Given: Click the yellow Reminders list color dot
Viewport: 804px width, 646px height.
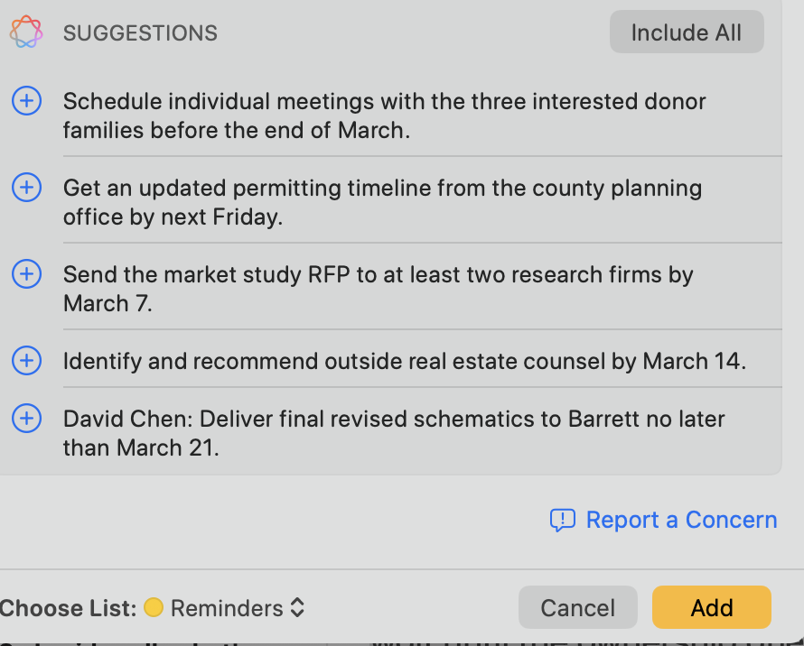Looking at the screenshot, I should click(154, 608).
